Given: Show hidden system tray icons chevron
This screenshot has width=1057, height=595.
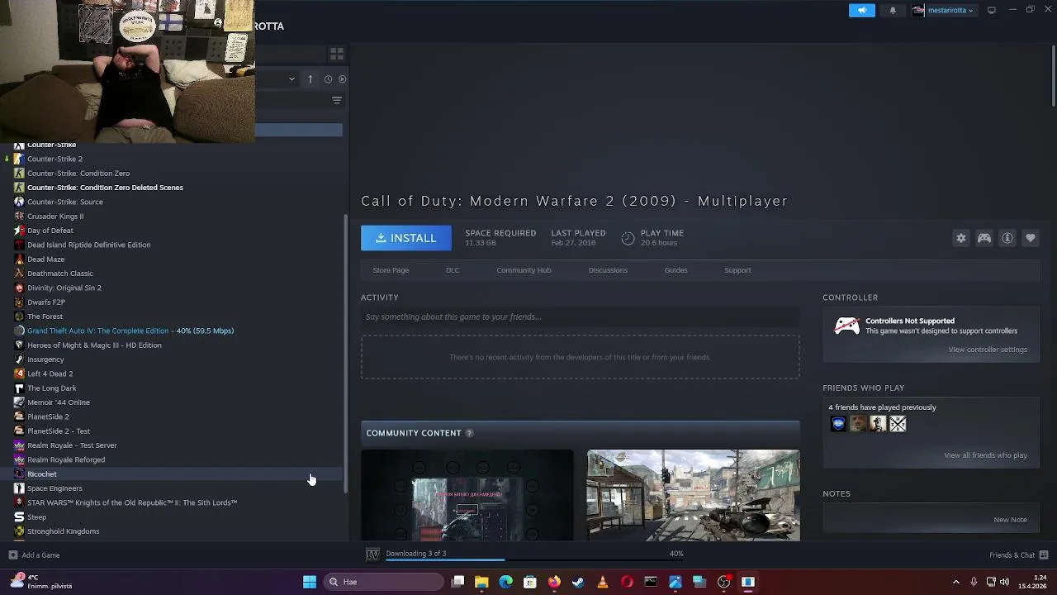Looking at the screenshot, I should [x=956, y=582].
